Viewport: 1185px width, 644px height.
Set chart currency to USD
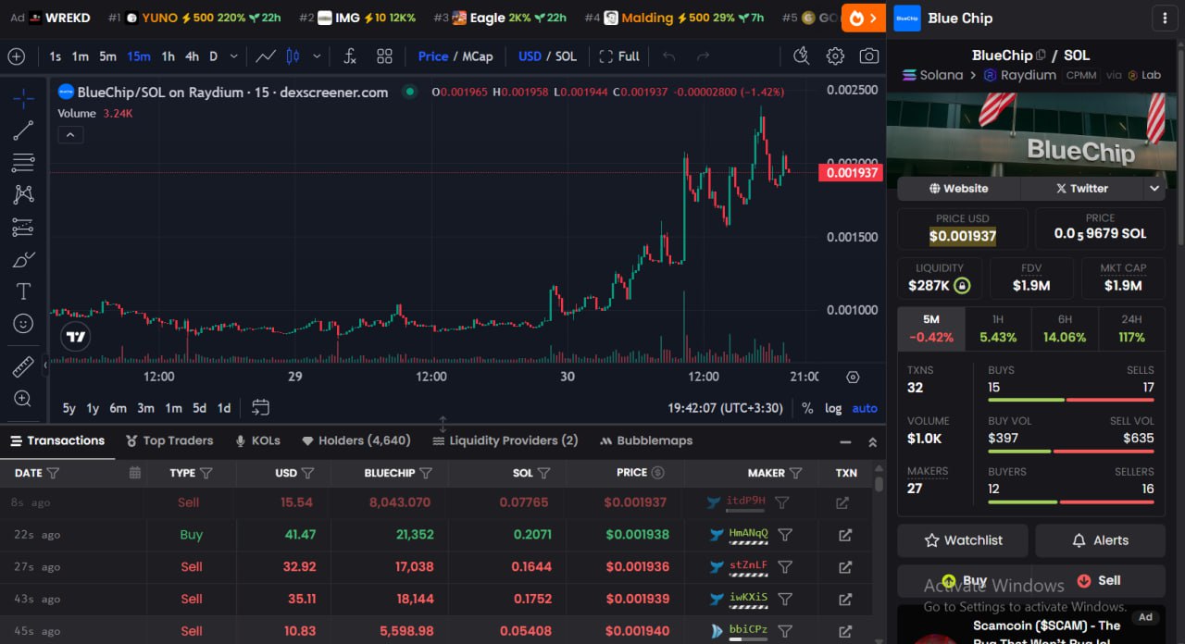point(530,56)
